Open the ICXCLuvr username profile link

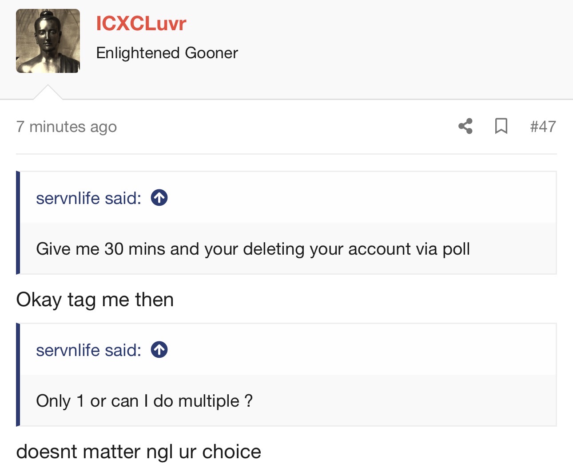[x=141, y=23]
